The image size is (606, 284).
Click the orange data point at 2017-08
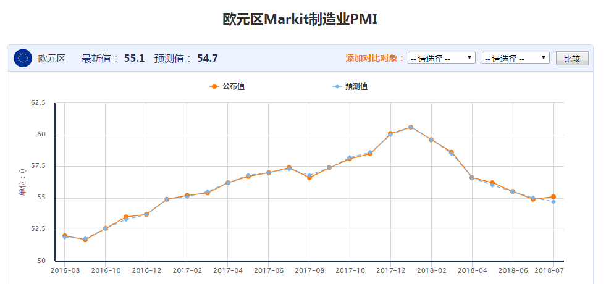pos(309,178)
